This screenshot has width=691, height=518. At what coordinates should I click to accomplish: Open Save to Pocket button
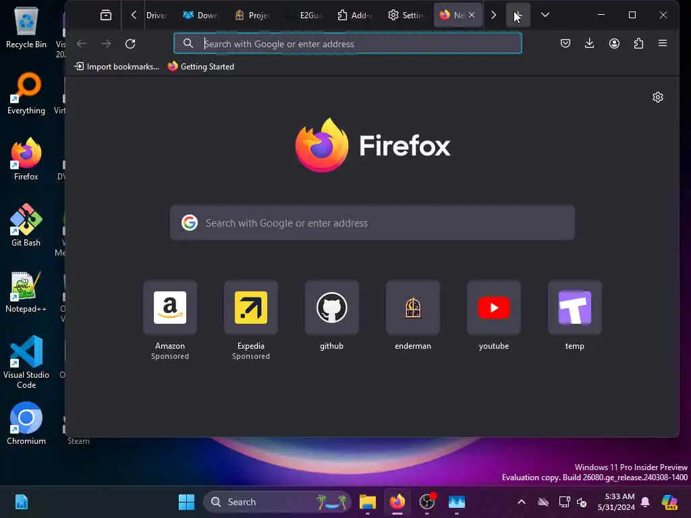pyautogui.click(x=565, y=43)
